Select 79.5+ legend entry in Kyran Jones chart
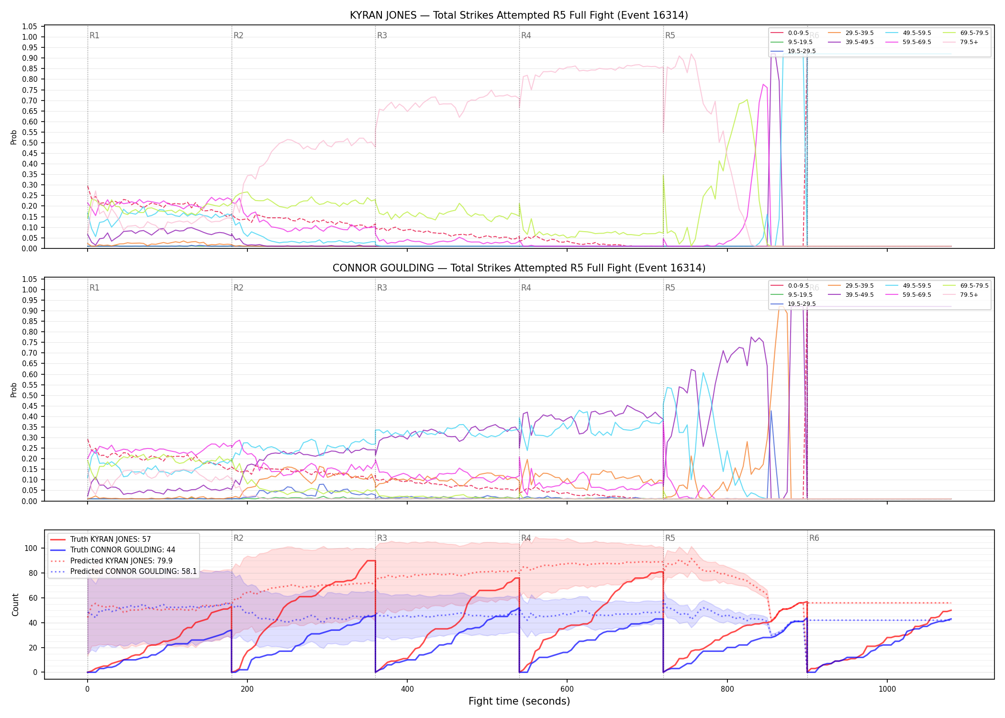1005x718 pixels. pyautogui.click(x=961, y=42)
